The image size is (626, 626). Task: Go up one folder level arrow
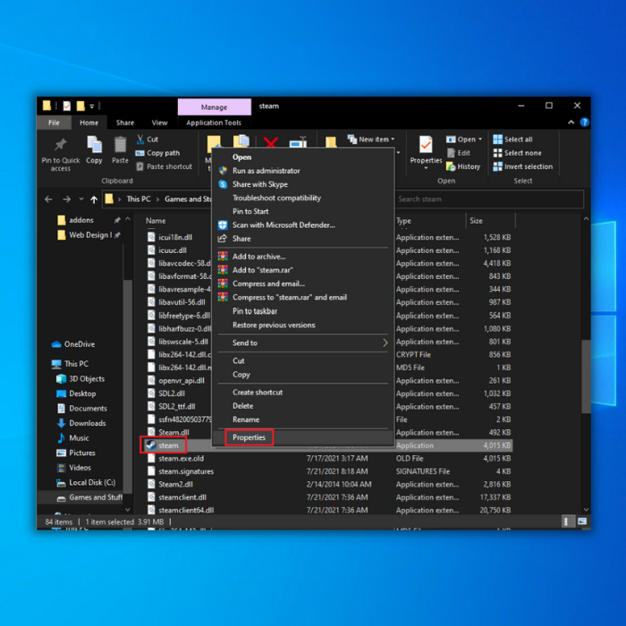click(94, 199)
